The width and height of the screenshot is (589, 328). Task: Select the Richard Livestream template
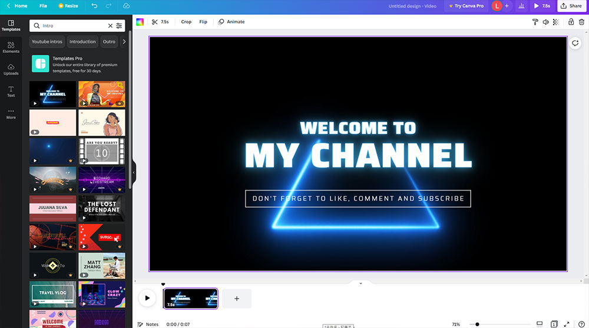coord(102,180)
